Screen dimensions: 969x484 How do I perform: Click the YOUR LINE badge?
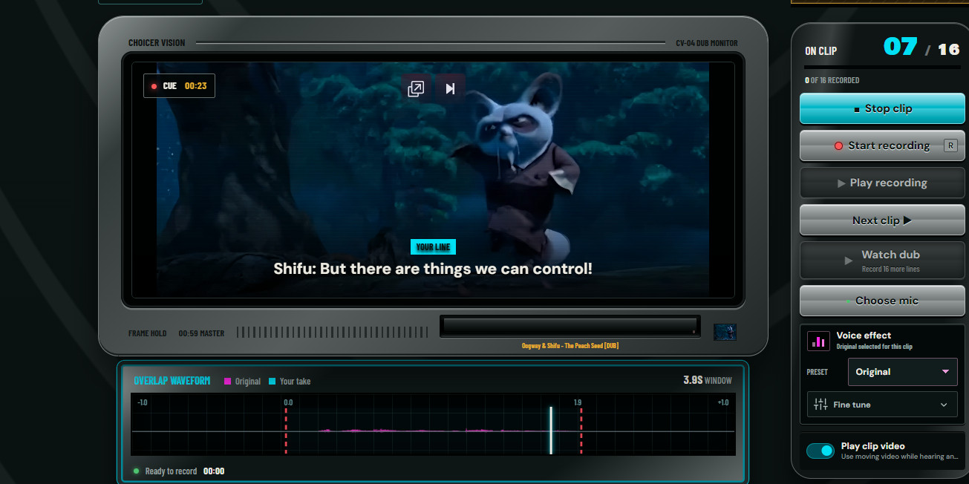point(433,247)
